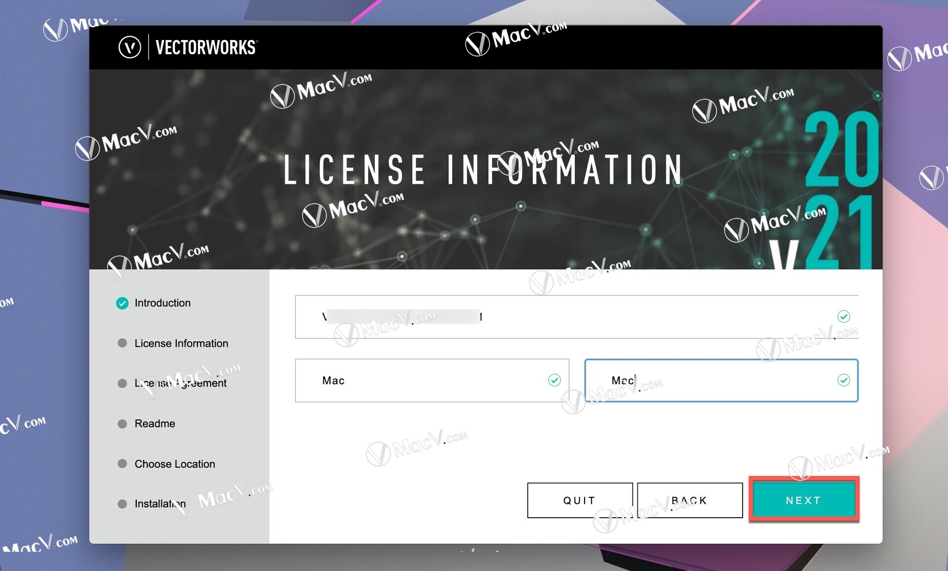Select the Introduction step in sidebar
The image size is (948, 571).
(162, 303)
